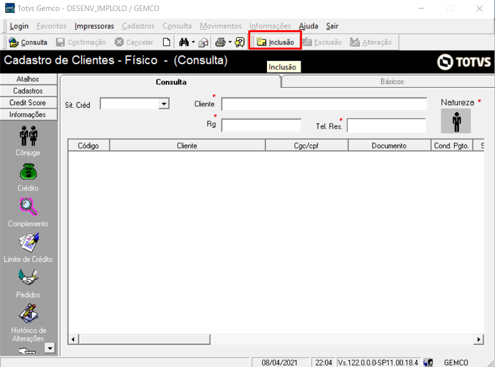The height and width of the screenshot is (367, 495).
Task: Select the Consulta tab
Action: click(x=171, y=82)
